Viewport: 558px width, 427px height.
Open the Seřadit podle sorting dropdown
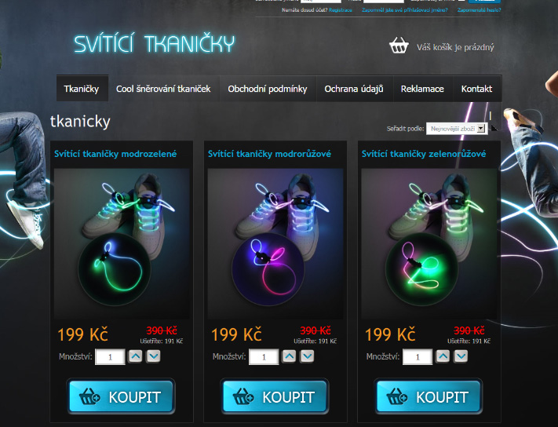pyautogui.click(x=457, y=129)
